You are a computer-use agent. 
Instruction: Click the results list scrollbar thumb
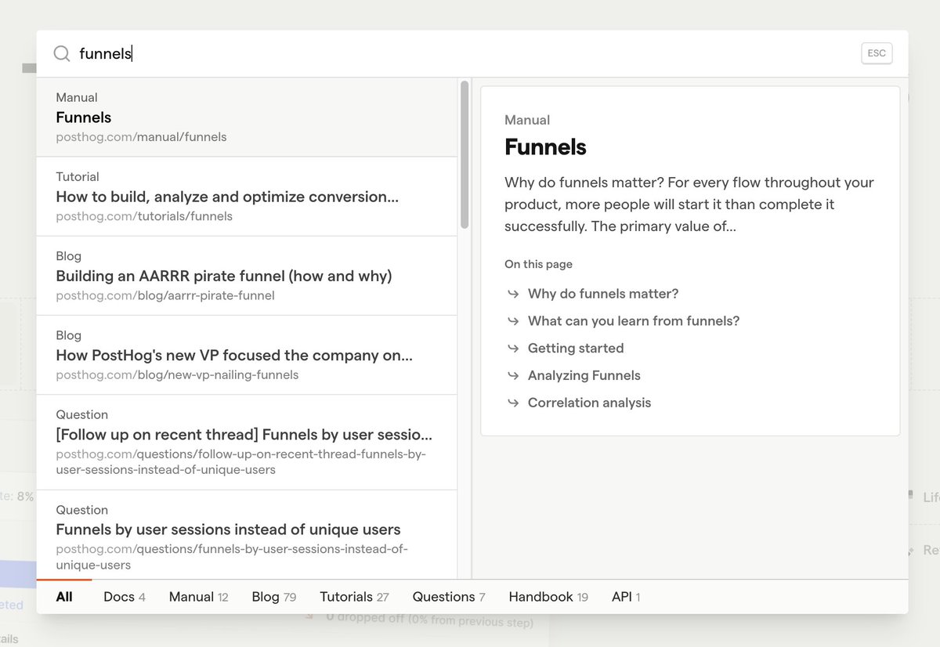click(x=465, y=154)
